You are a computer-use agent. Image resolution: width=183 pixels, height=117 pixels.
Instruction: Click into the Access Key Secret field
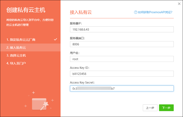click(122, 89)
